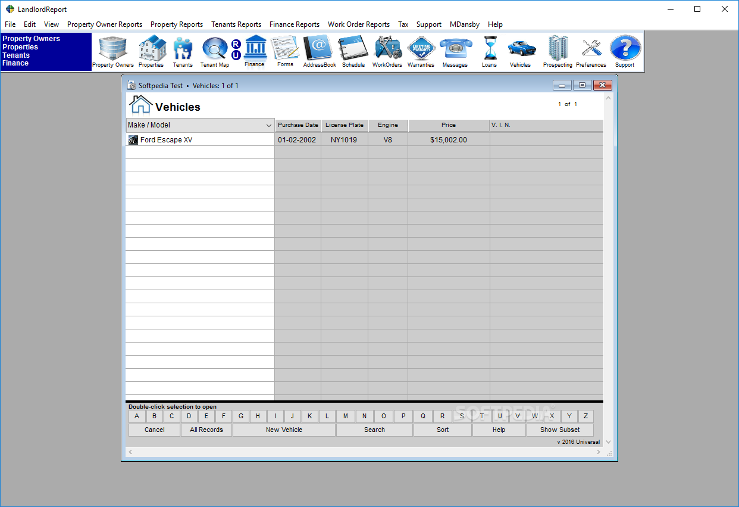This screenshot has height=507, width=739.
Task: Filter by letter M button
Action: tap(345, 416)
